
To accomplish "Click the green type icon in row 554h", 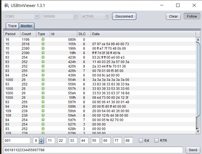I will tap(43, 80).
